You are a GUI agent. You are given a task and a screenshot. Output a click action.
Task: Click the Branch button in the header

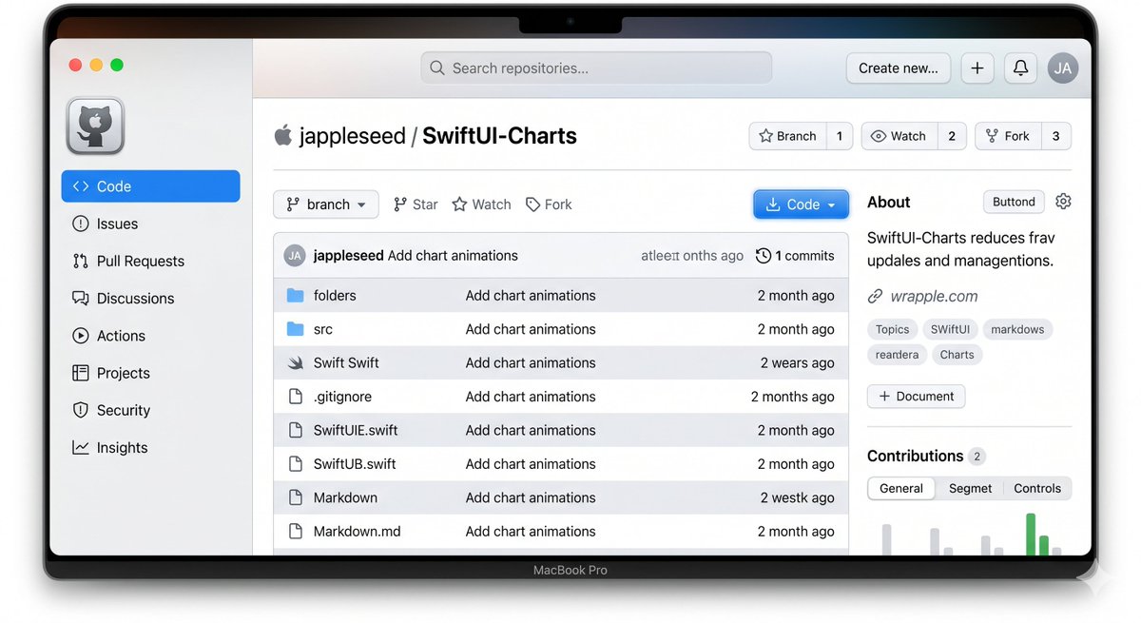click(x=787, y=136)
